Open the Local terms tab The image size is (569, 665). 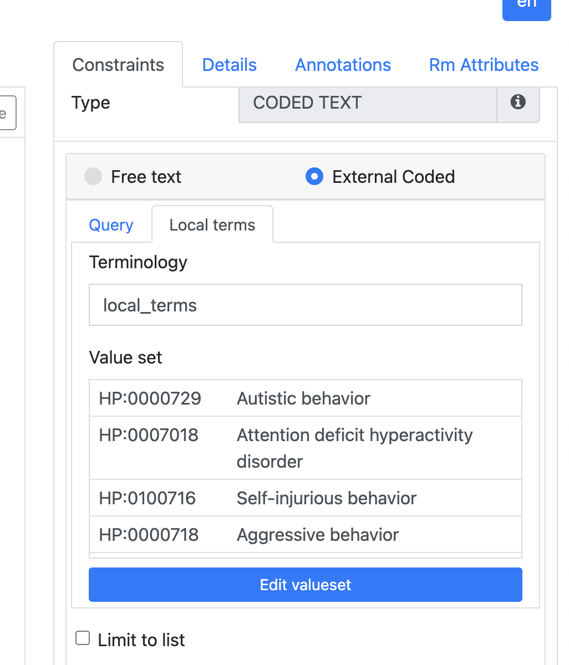point(212,224)
